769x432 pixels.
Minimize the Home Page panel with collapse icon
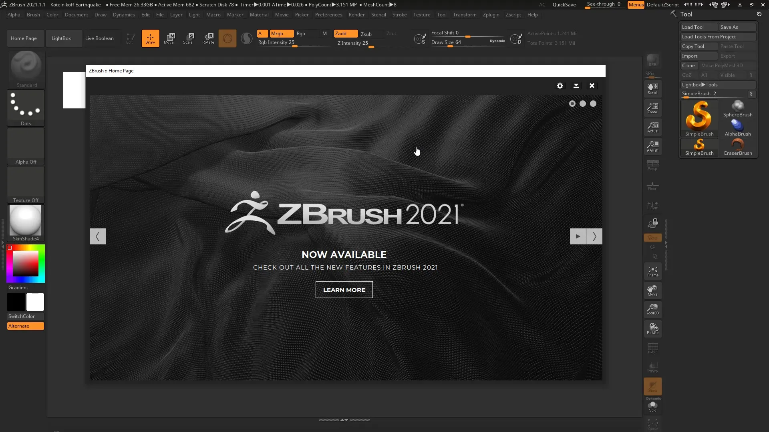coord(576,86)
